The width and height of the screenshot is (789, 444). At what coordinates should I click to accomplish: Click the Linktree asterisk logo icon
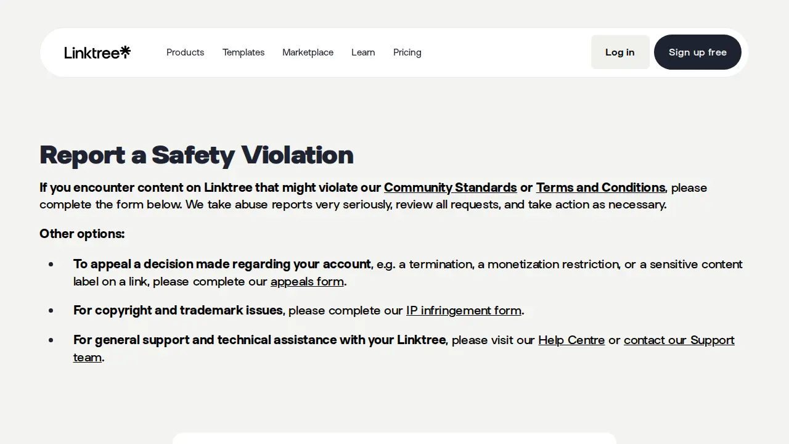click(125, 52)
